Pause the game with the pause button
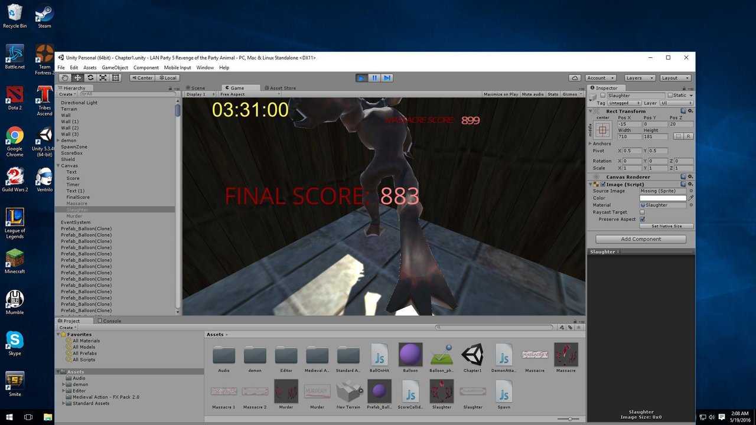Screen dimensions: 756x425 click(374, 77)
